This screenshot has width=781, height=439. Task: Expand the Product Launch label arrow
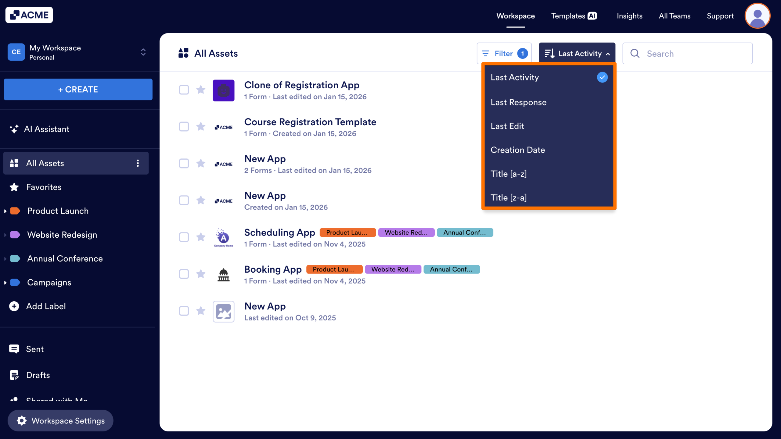point(5,211)
